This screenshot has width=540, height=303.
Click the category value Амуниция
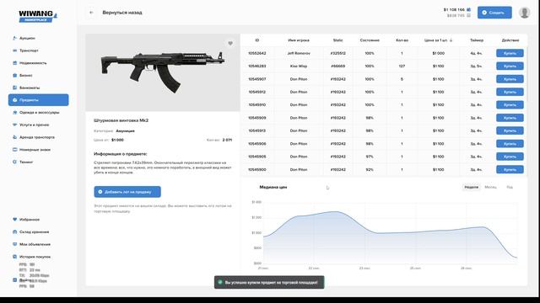tap(126, 131)
